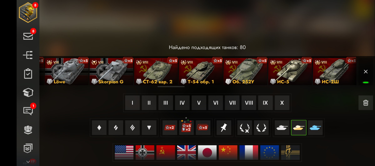Image resolution: width=375 pixels, height=166 pixels.
Task: Clear filters with the trash icon
Action: (x=366, y=103)
